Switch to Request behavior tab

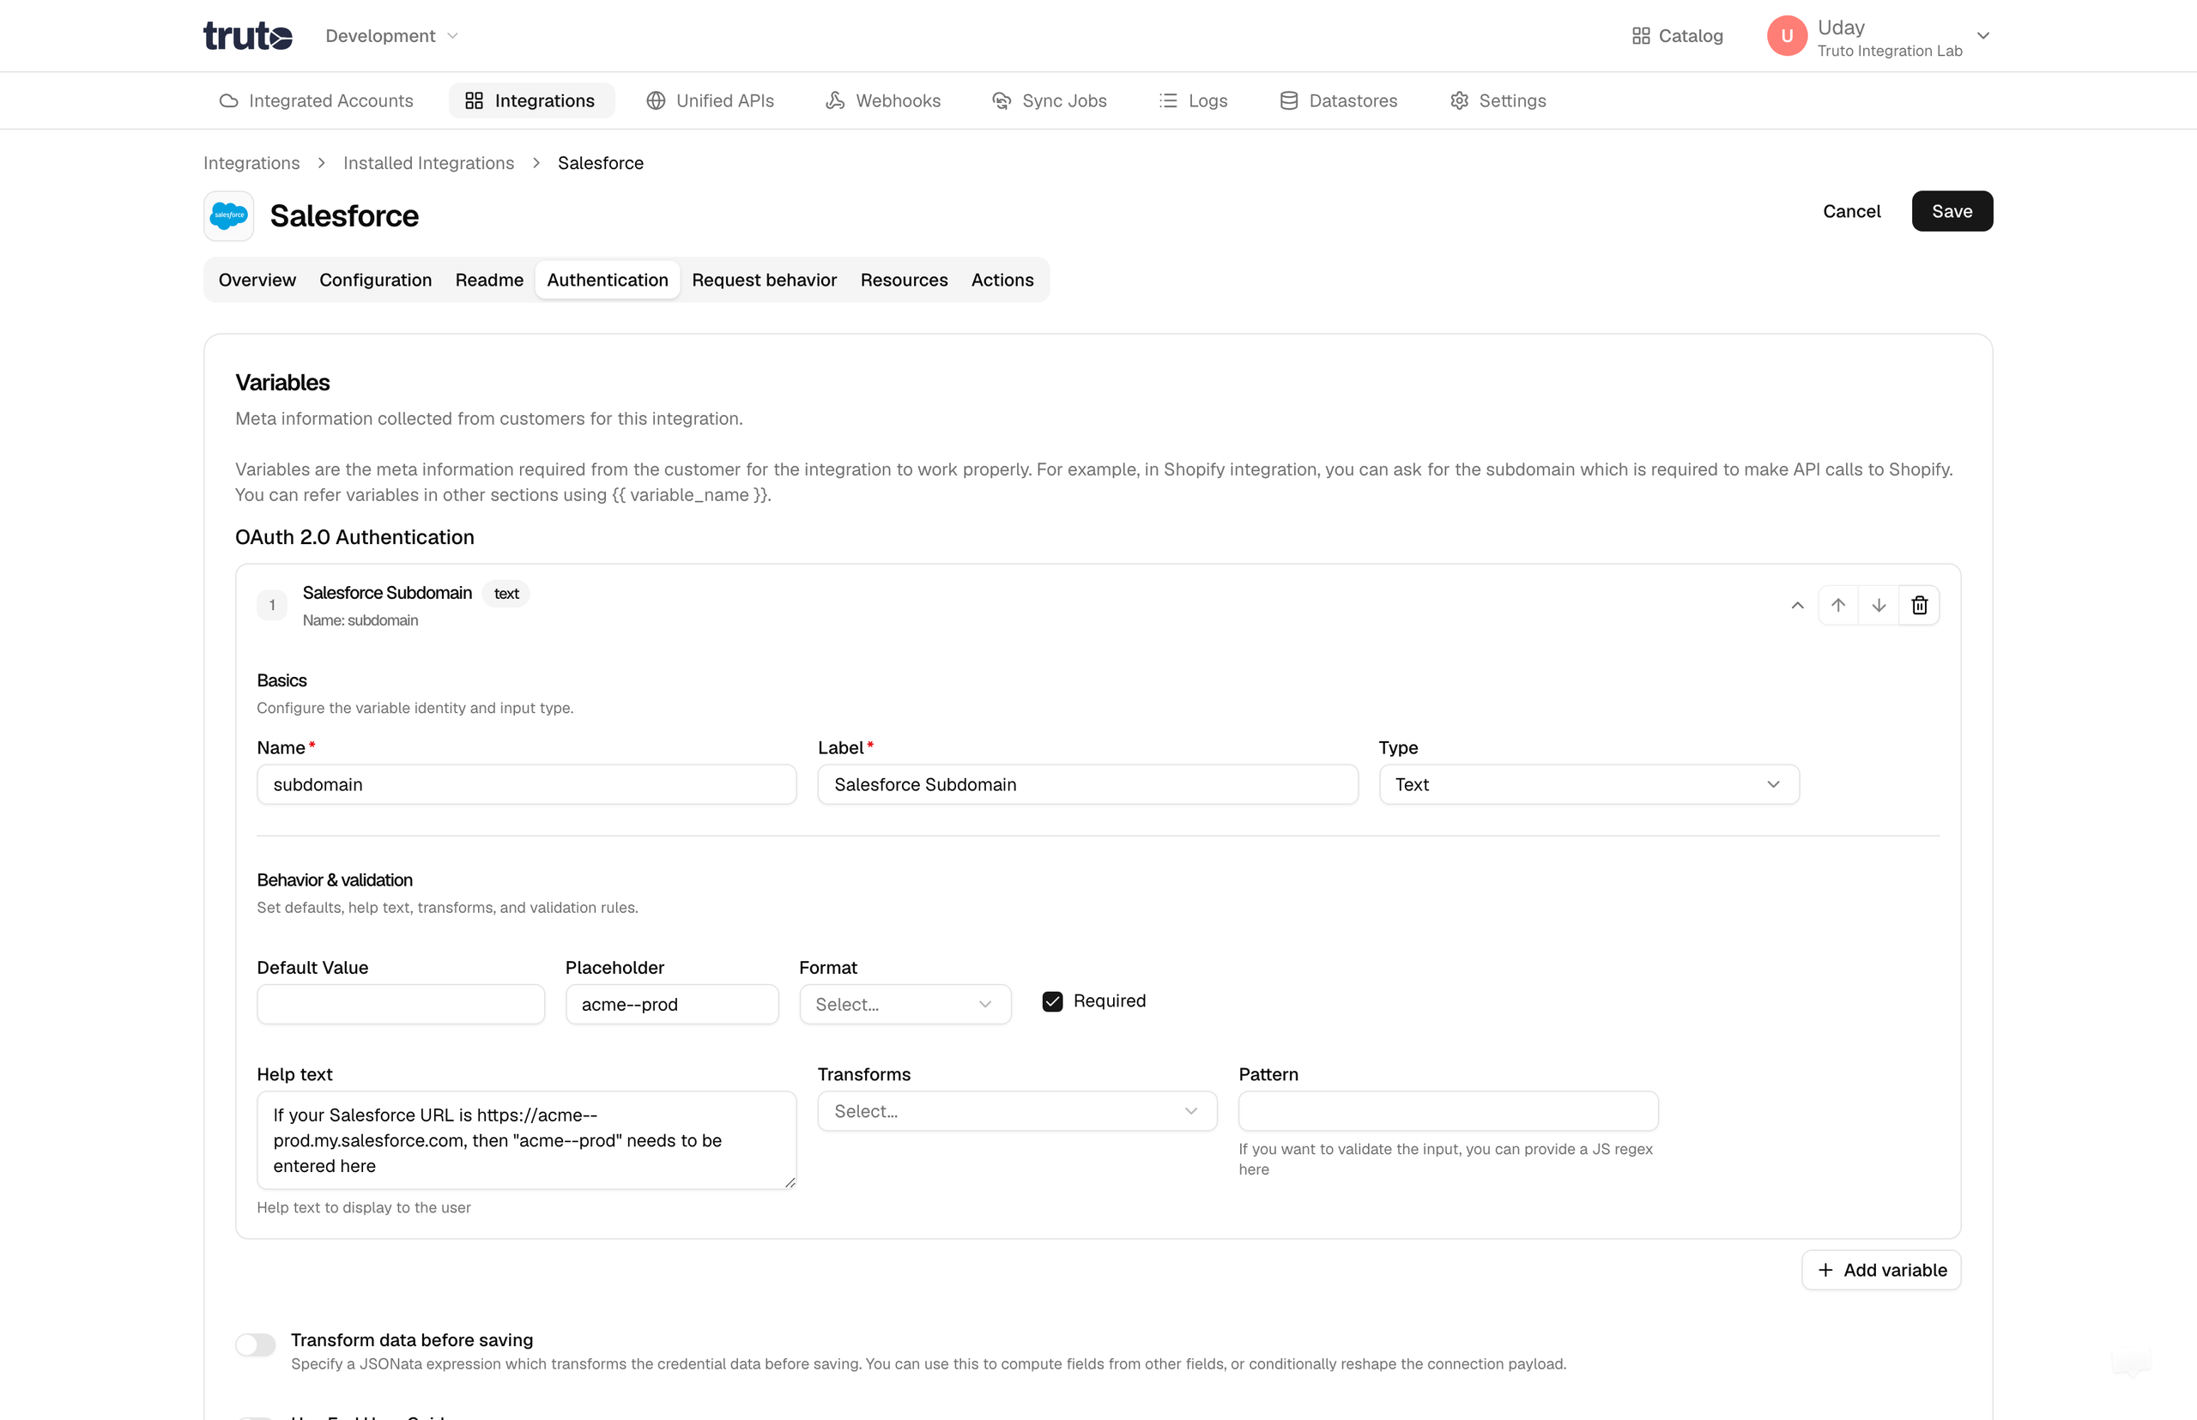pos(764,280)
